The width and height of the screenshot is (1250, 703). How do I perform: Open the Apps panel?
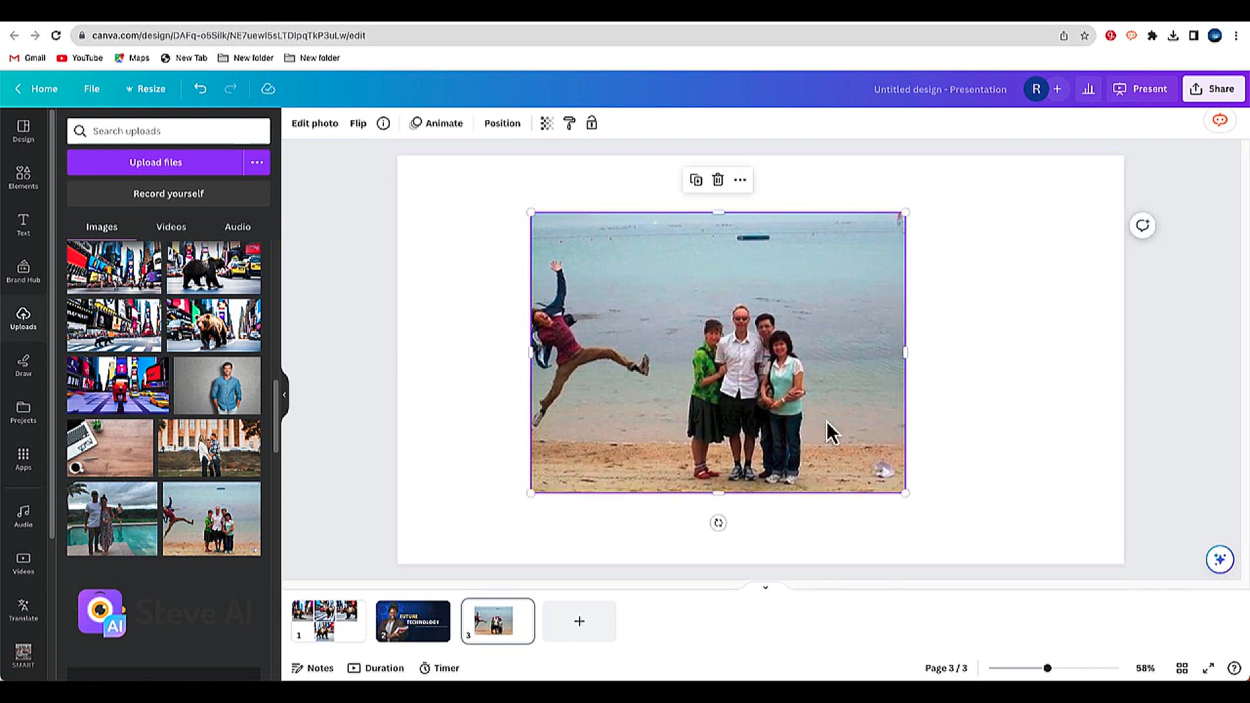[x=23, y=459]
